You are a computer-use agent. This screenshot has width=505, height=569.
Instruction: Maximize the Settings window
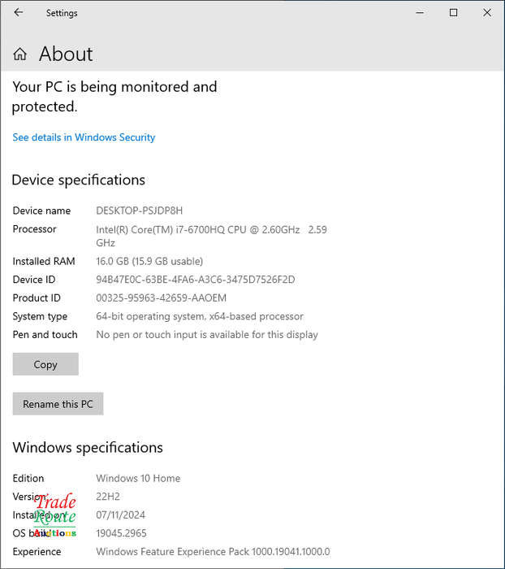(453, 13)
